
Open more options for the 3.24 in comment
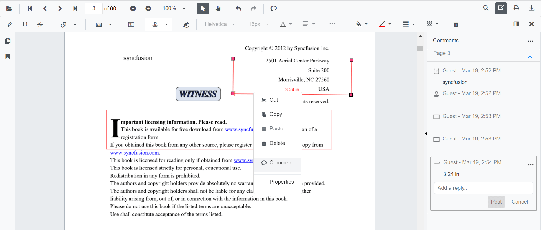[x=531, y=165]
